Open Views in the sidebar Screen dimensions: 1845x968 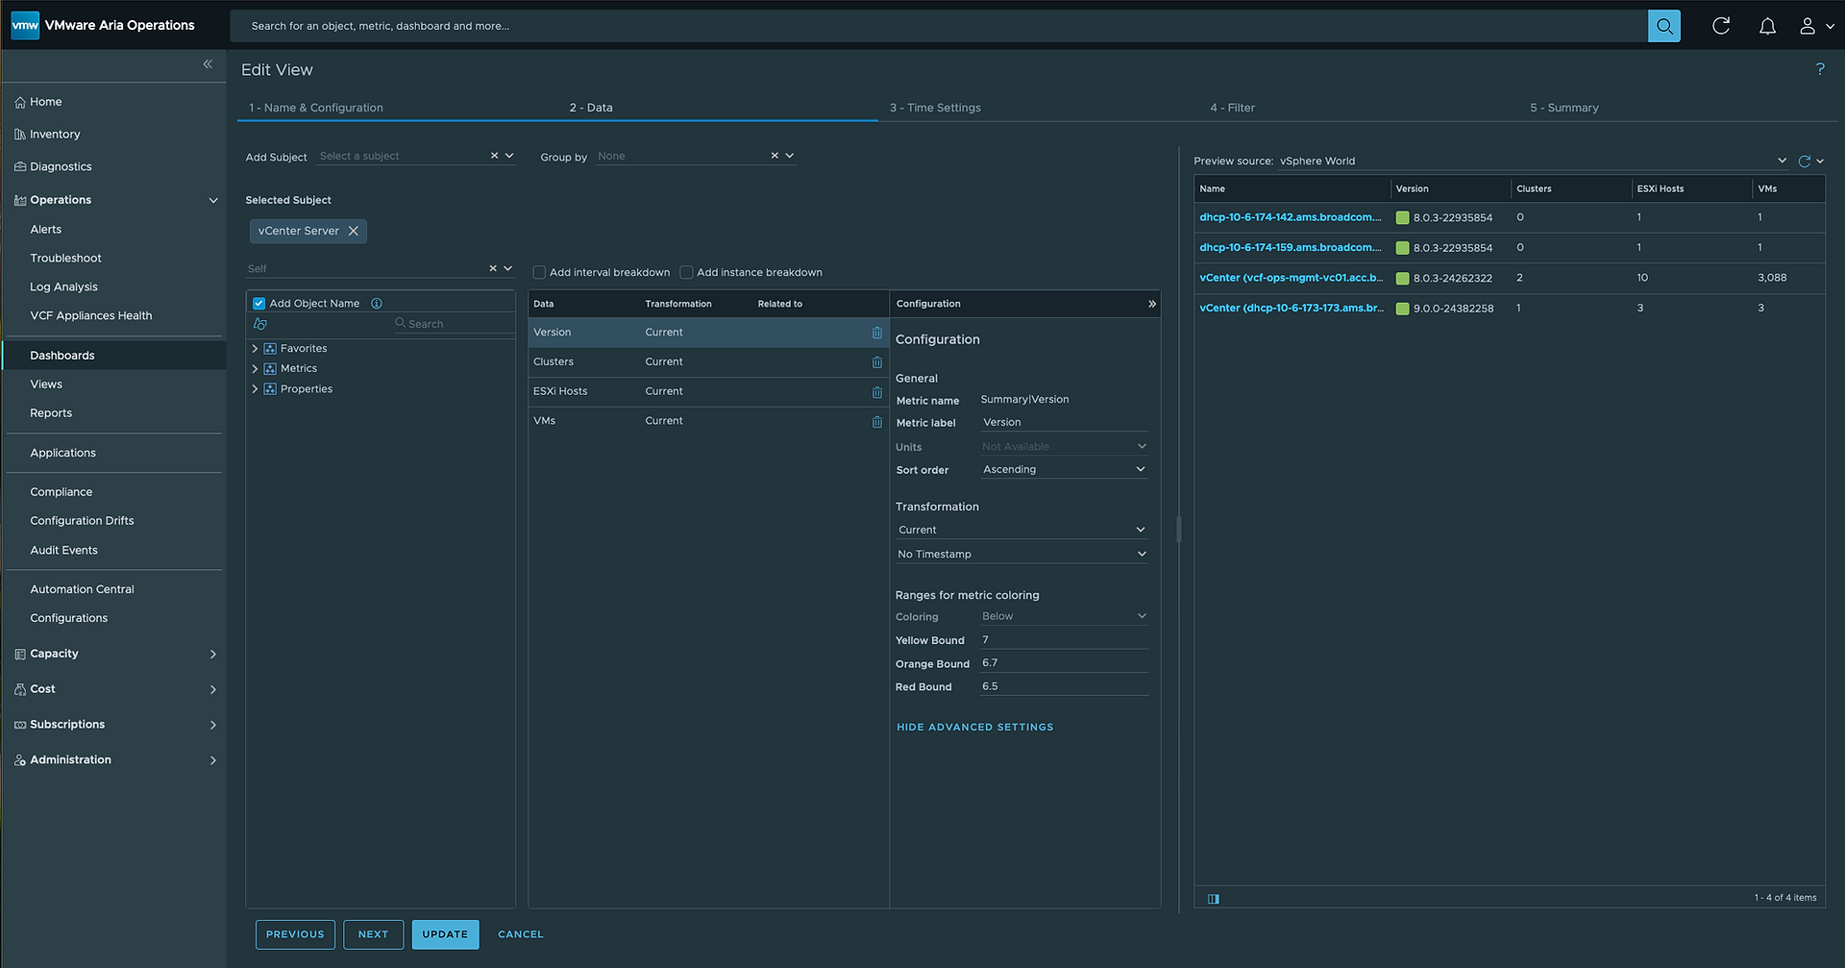(46, 385)
